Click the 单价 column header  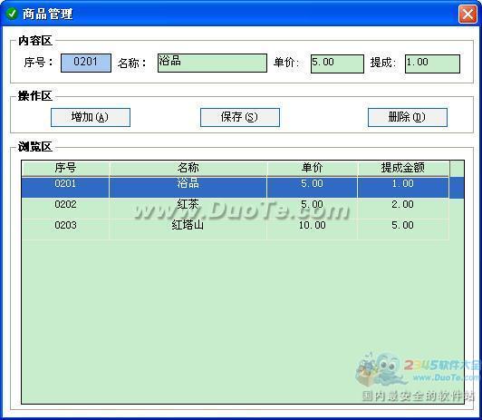pos(312,168)
